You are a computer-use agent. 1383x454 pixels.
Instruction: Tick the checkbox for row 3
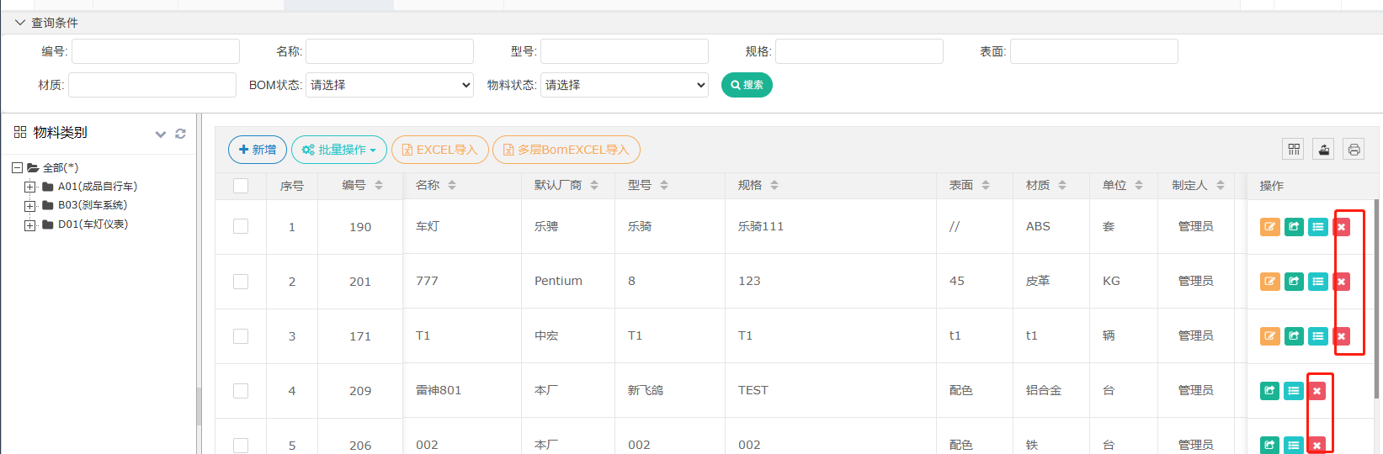241,336
